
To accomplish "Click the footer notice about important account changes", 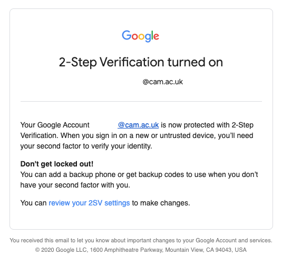I will [141, 240].
